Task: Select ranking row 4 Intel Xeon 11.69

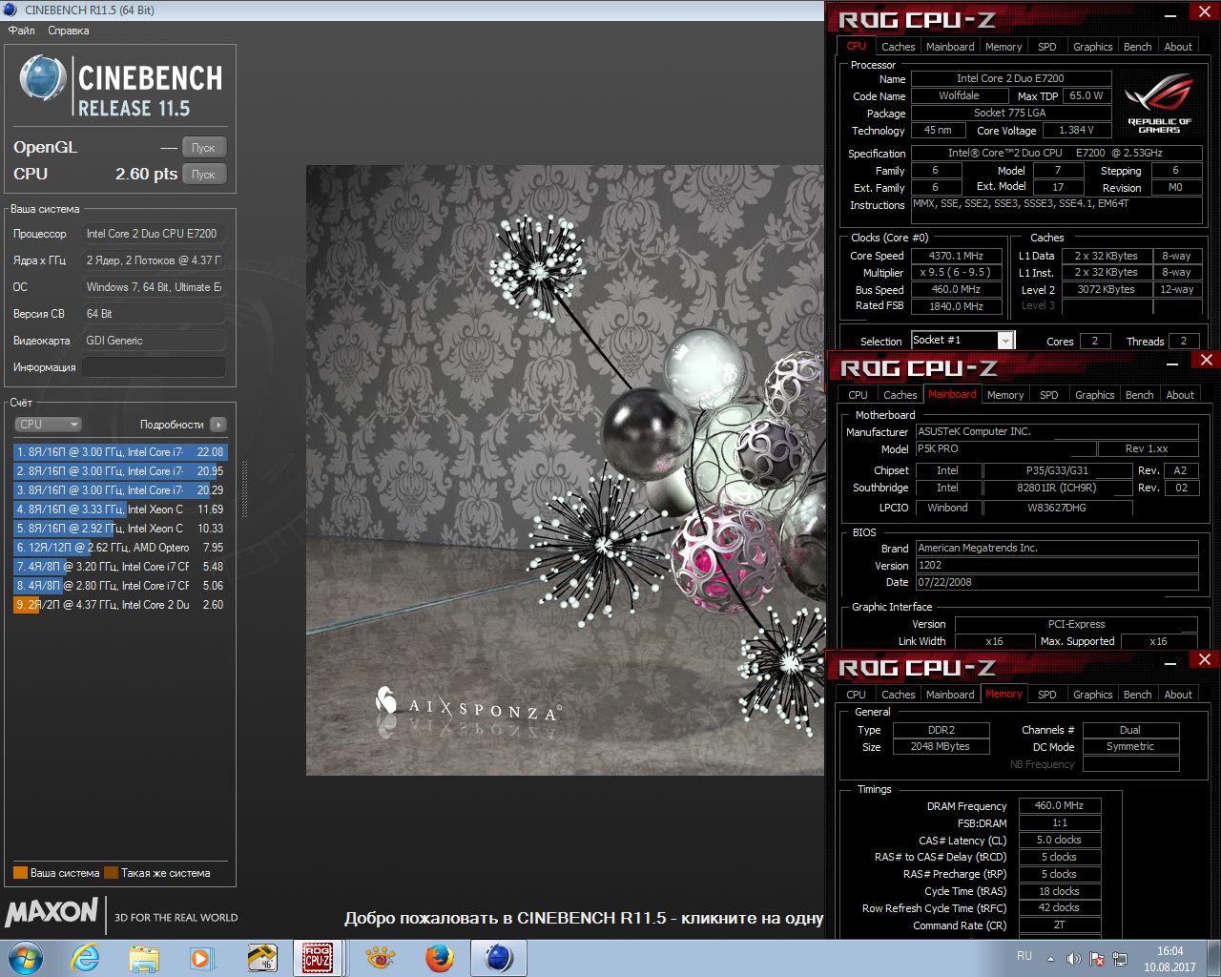Action: (x=120, y=509)
